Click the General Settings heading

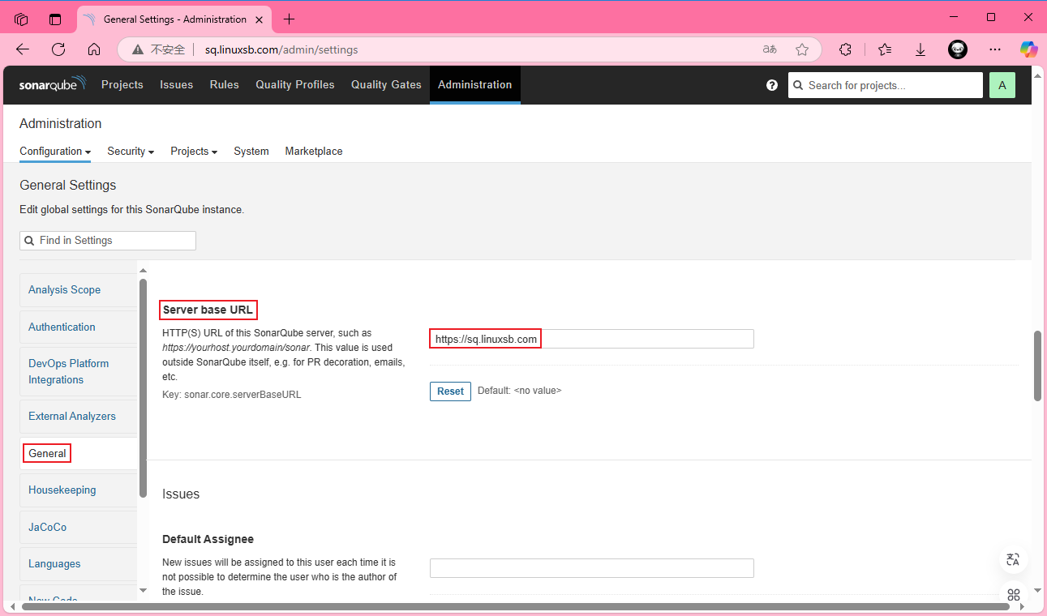point(68,185)
